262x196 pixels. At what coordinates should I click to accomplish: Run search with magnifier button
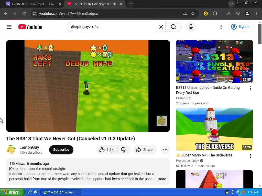pos(173,27)
